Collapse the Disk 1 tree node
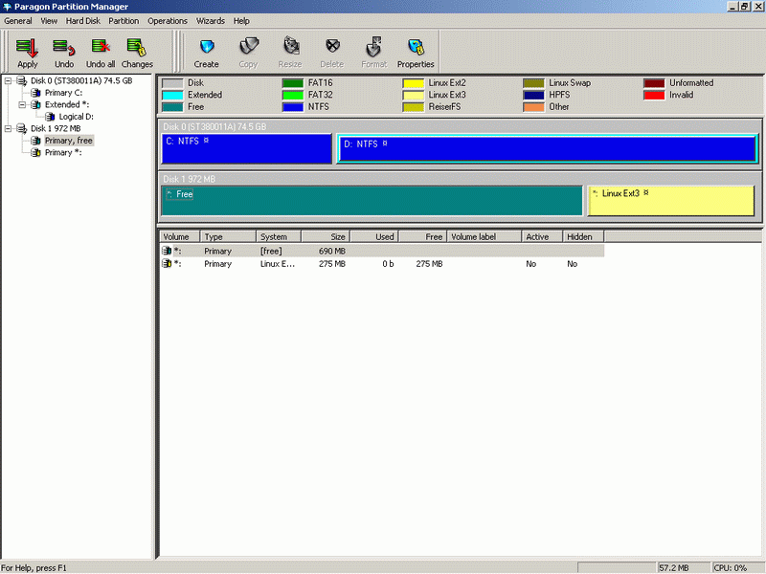 [x=8, y=128]
